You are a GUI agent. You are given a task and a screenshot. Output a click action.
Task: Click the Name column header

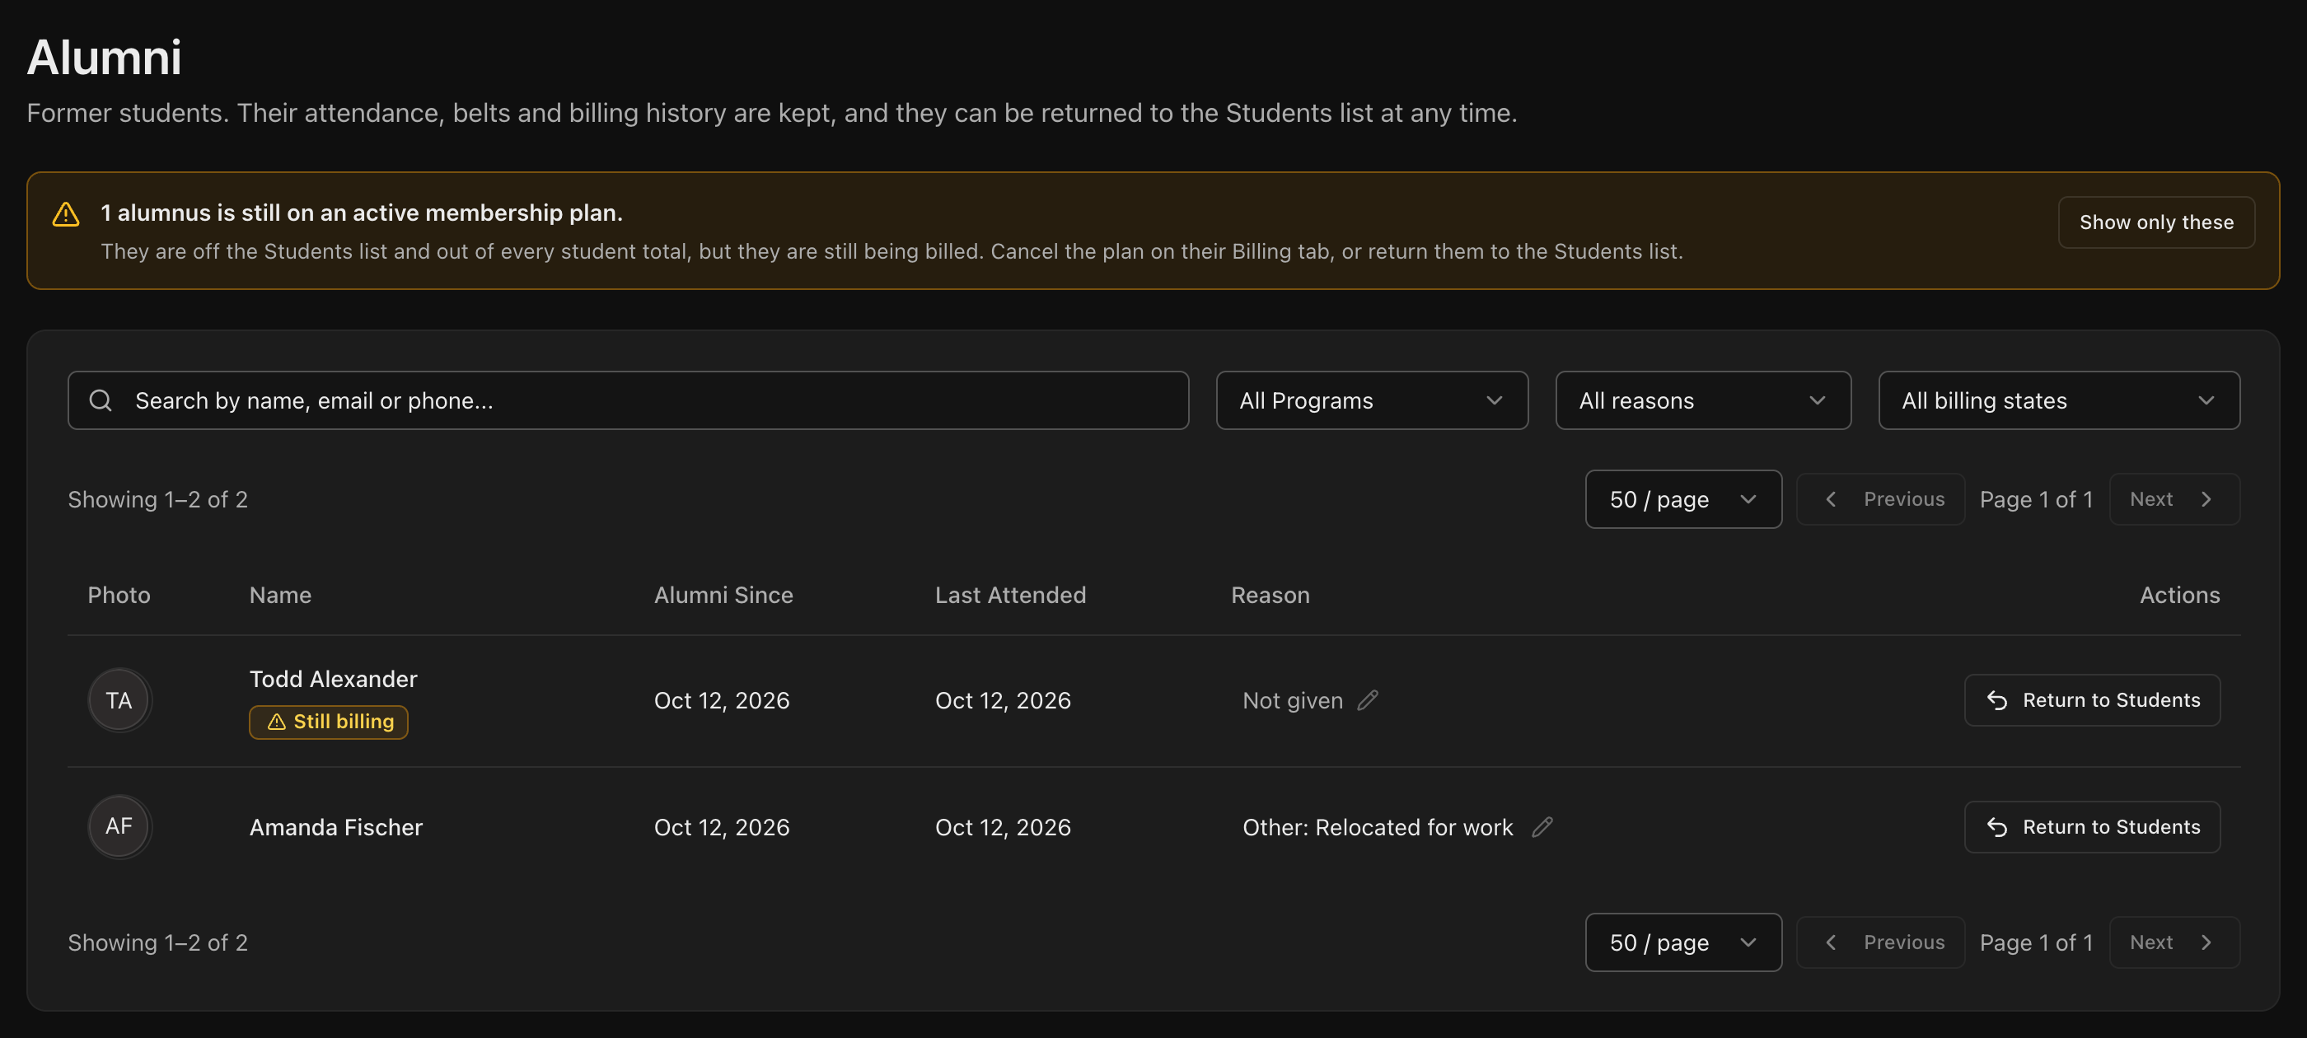pos(280,596)
